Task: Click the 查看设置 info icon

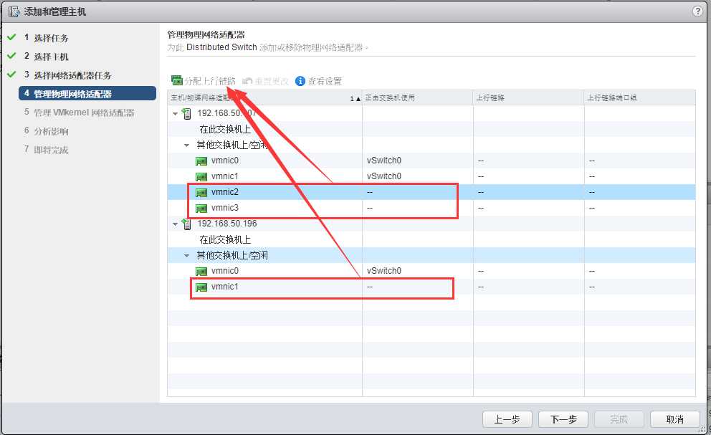Action: 300,81
